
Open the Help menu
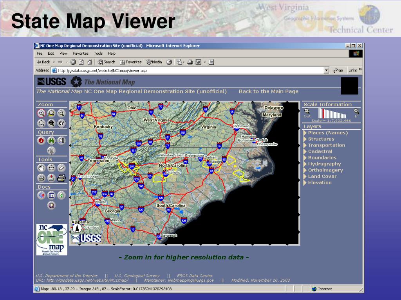[x=112, y=53]
